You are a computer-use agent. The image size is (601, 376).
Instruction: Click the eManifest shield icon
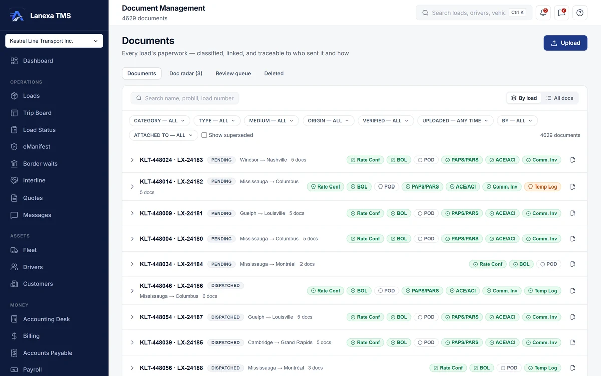[14, 147]
